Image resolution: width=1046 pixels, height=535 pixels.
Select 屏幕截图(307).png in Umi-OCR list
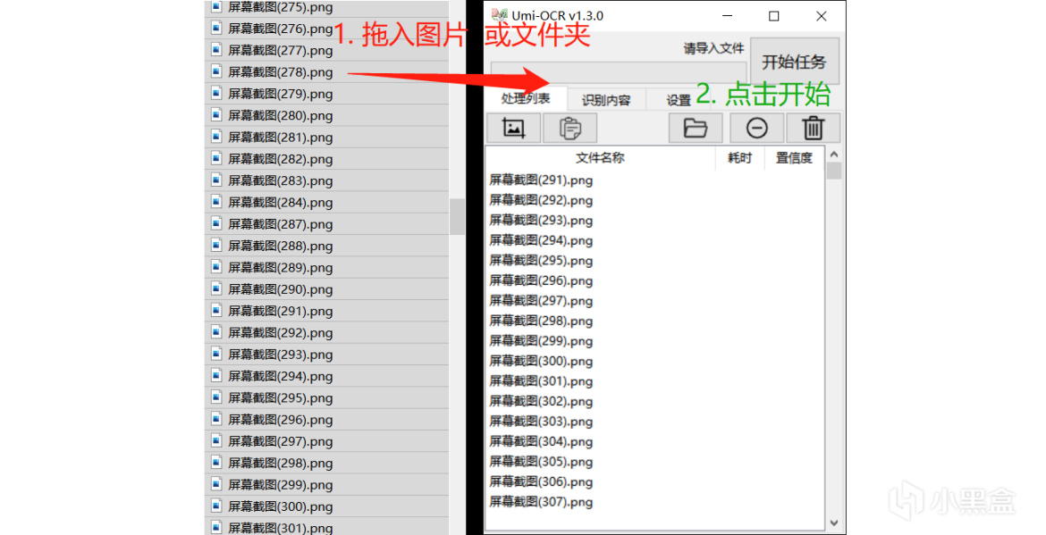tap(541, 502)
